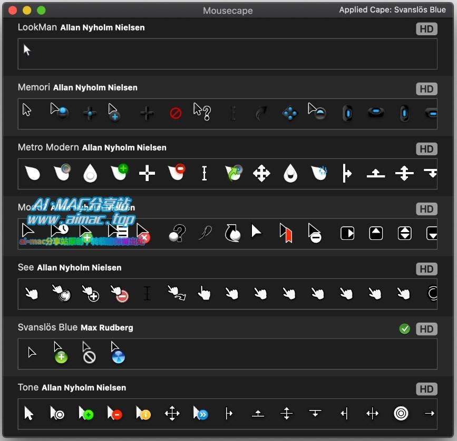Click the Max Rudberg author label

(106, 327)
